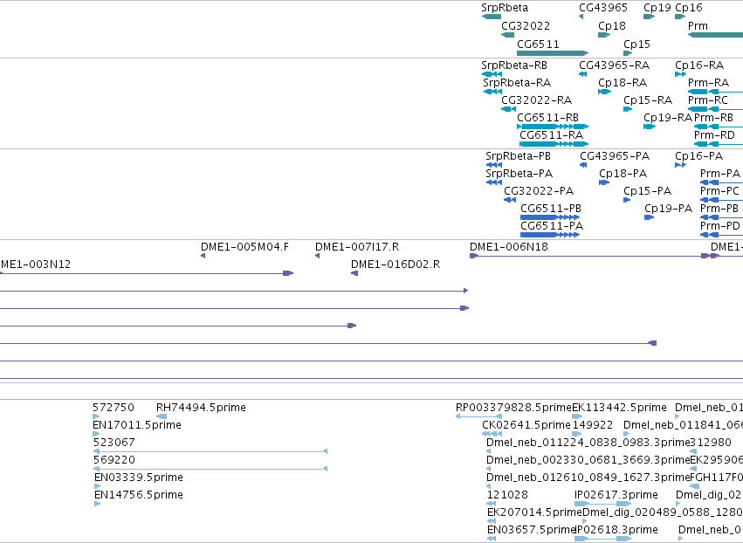Click the Prm-PC protein label
This screenshot has height=543, width=743.
tap(719, 191)
